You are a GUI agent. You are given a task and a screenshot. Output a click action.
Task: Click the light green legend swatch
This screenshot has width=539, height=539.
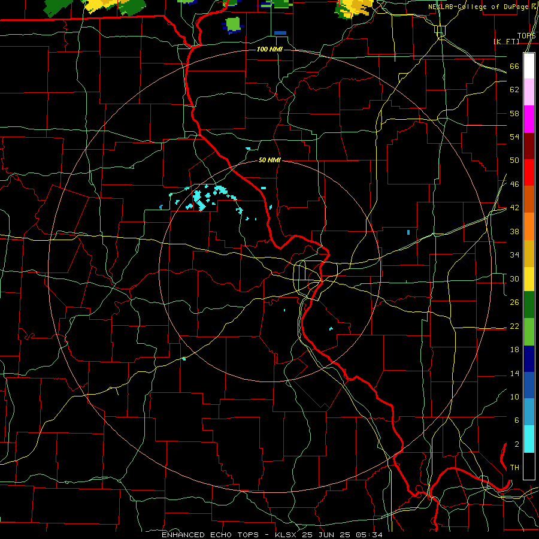529,332
